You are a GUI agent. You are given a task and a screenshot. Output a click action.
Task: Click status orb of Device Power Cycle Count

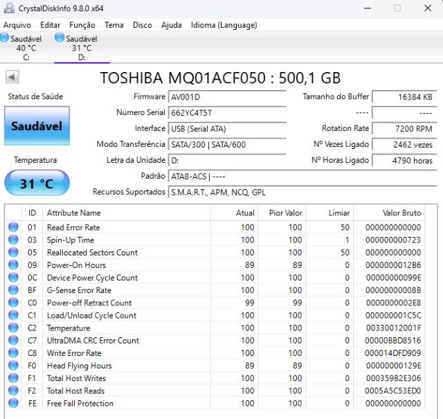click(13, 277)
